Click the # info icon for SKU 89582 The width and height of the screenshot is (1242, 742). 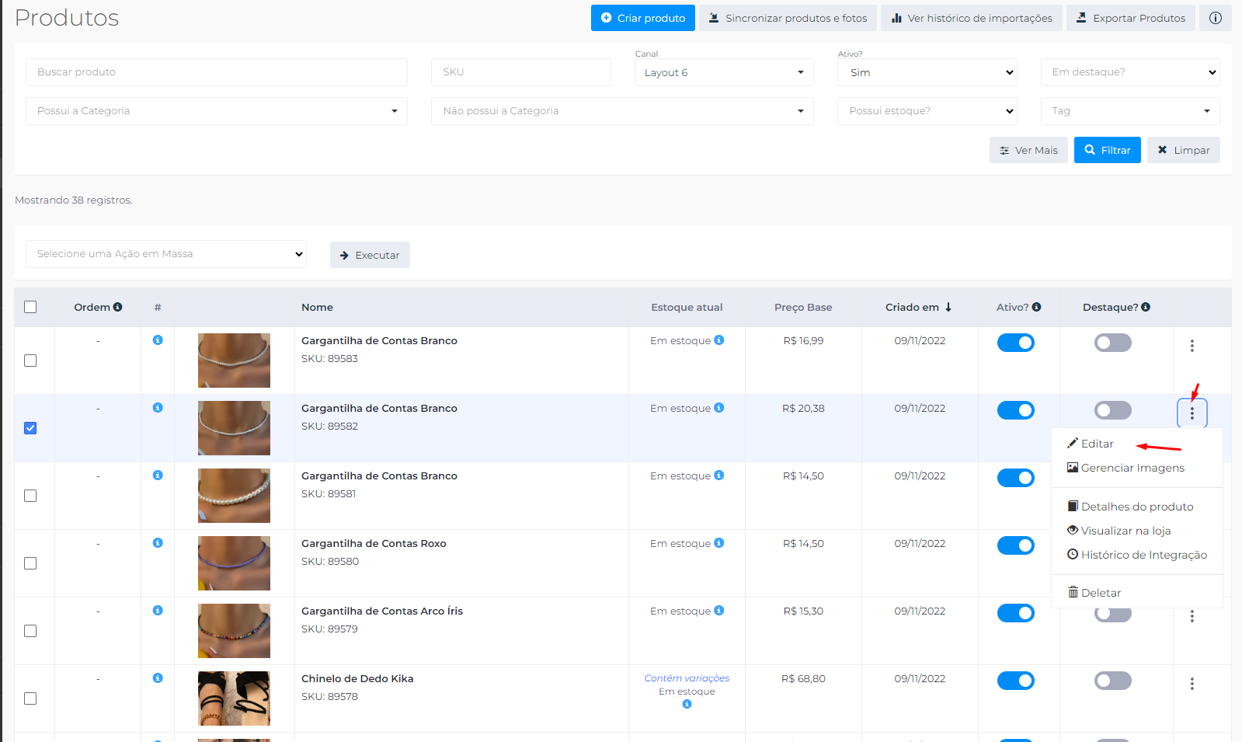[158, 407]
